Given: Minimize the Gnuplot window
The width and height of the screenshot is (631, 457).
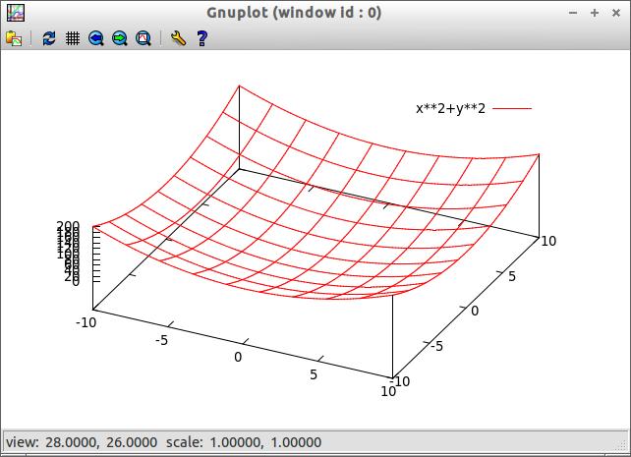Looking at the screenshot, I should click(x=574, y=13).
